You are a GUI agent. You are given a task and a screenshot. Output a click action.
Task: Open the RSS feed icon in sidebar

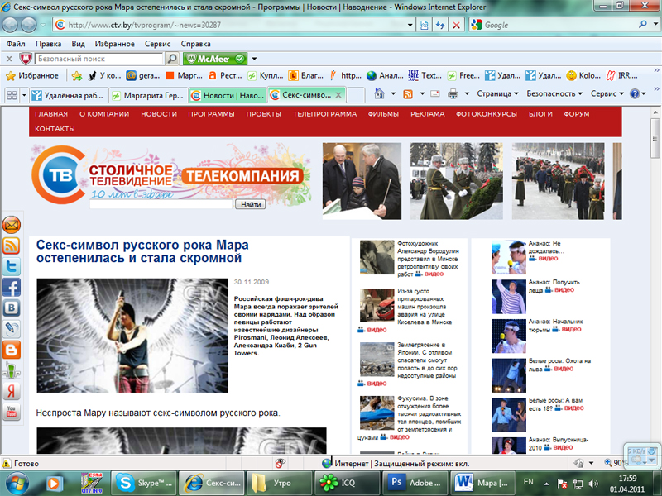coord(12,246)
